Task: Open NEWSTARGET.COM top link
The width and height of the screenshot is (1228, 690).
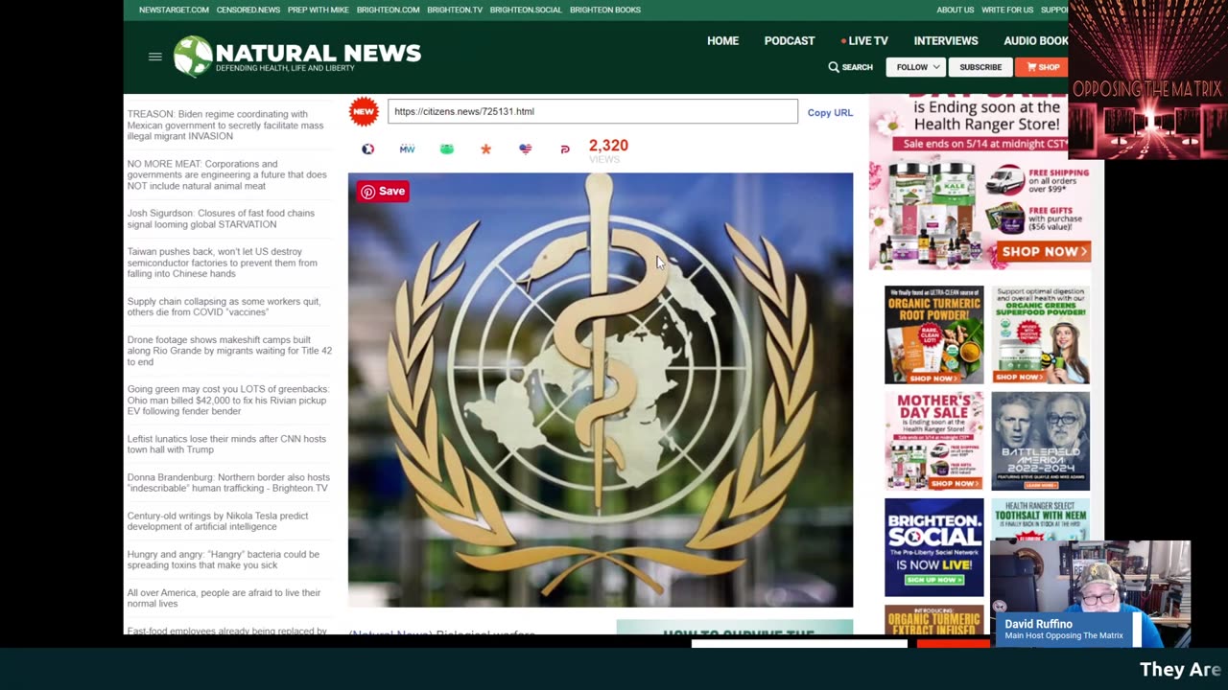Action: [x=174, y=10]
